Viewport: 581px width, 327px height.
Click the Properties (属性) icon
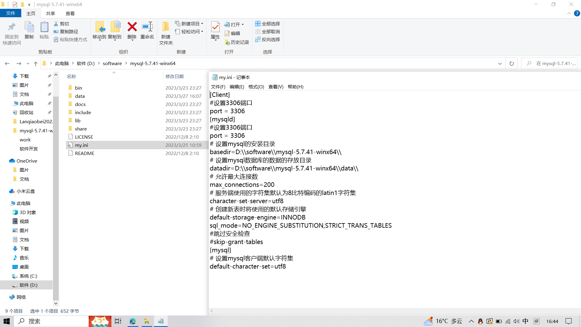pos(215,27)
